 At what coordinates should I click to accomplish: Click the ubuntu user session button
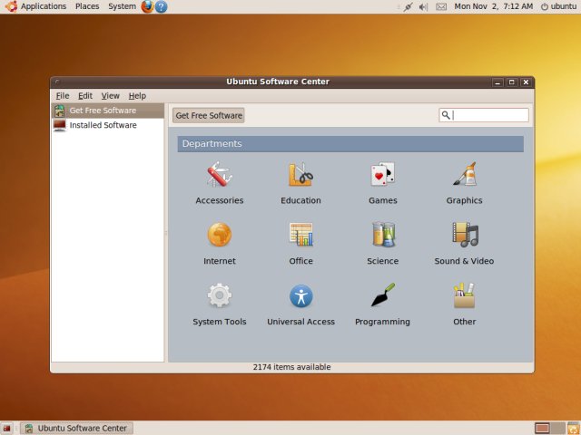(x=559, y=6)
